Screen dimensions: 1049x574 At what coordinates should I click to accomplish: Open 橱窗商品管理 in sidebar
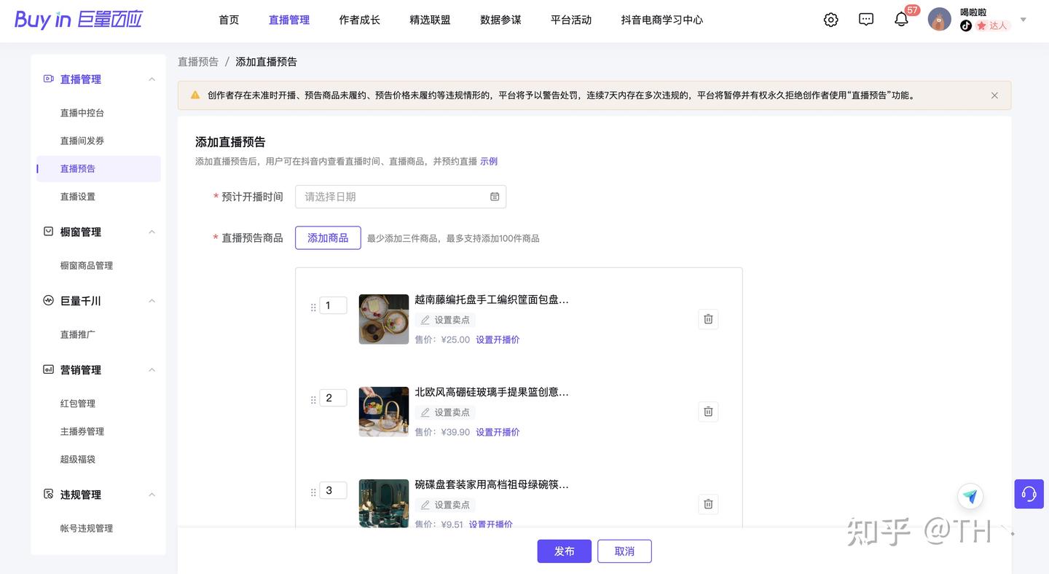pyautogui.click(x=87, y=266)
